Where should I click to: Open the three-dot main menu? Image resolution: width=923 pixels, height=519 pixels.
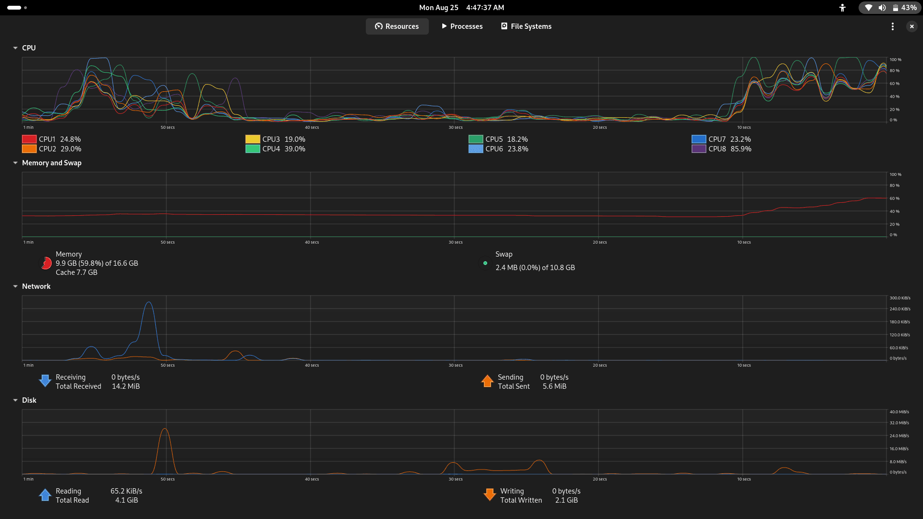[x=893, y=26]
